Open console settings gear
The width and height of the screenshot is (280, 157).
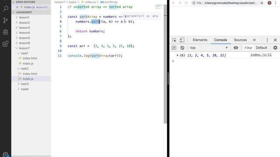275,48
